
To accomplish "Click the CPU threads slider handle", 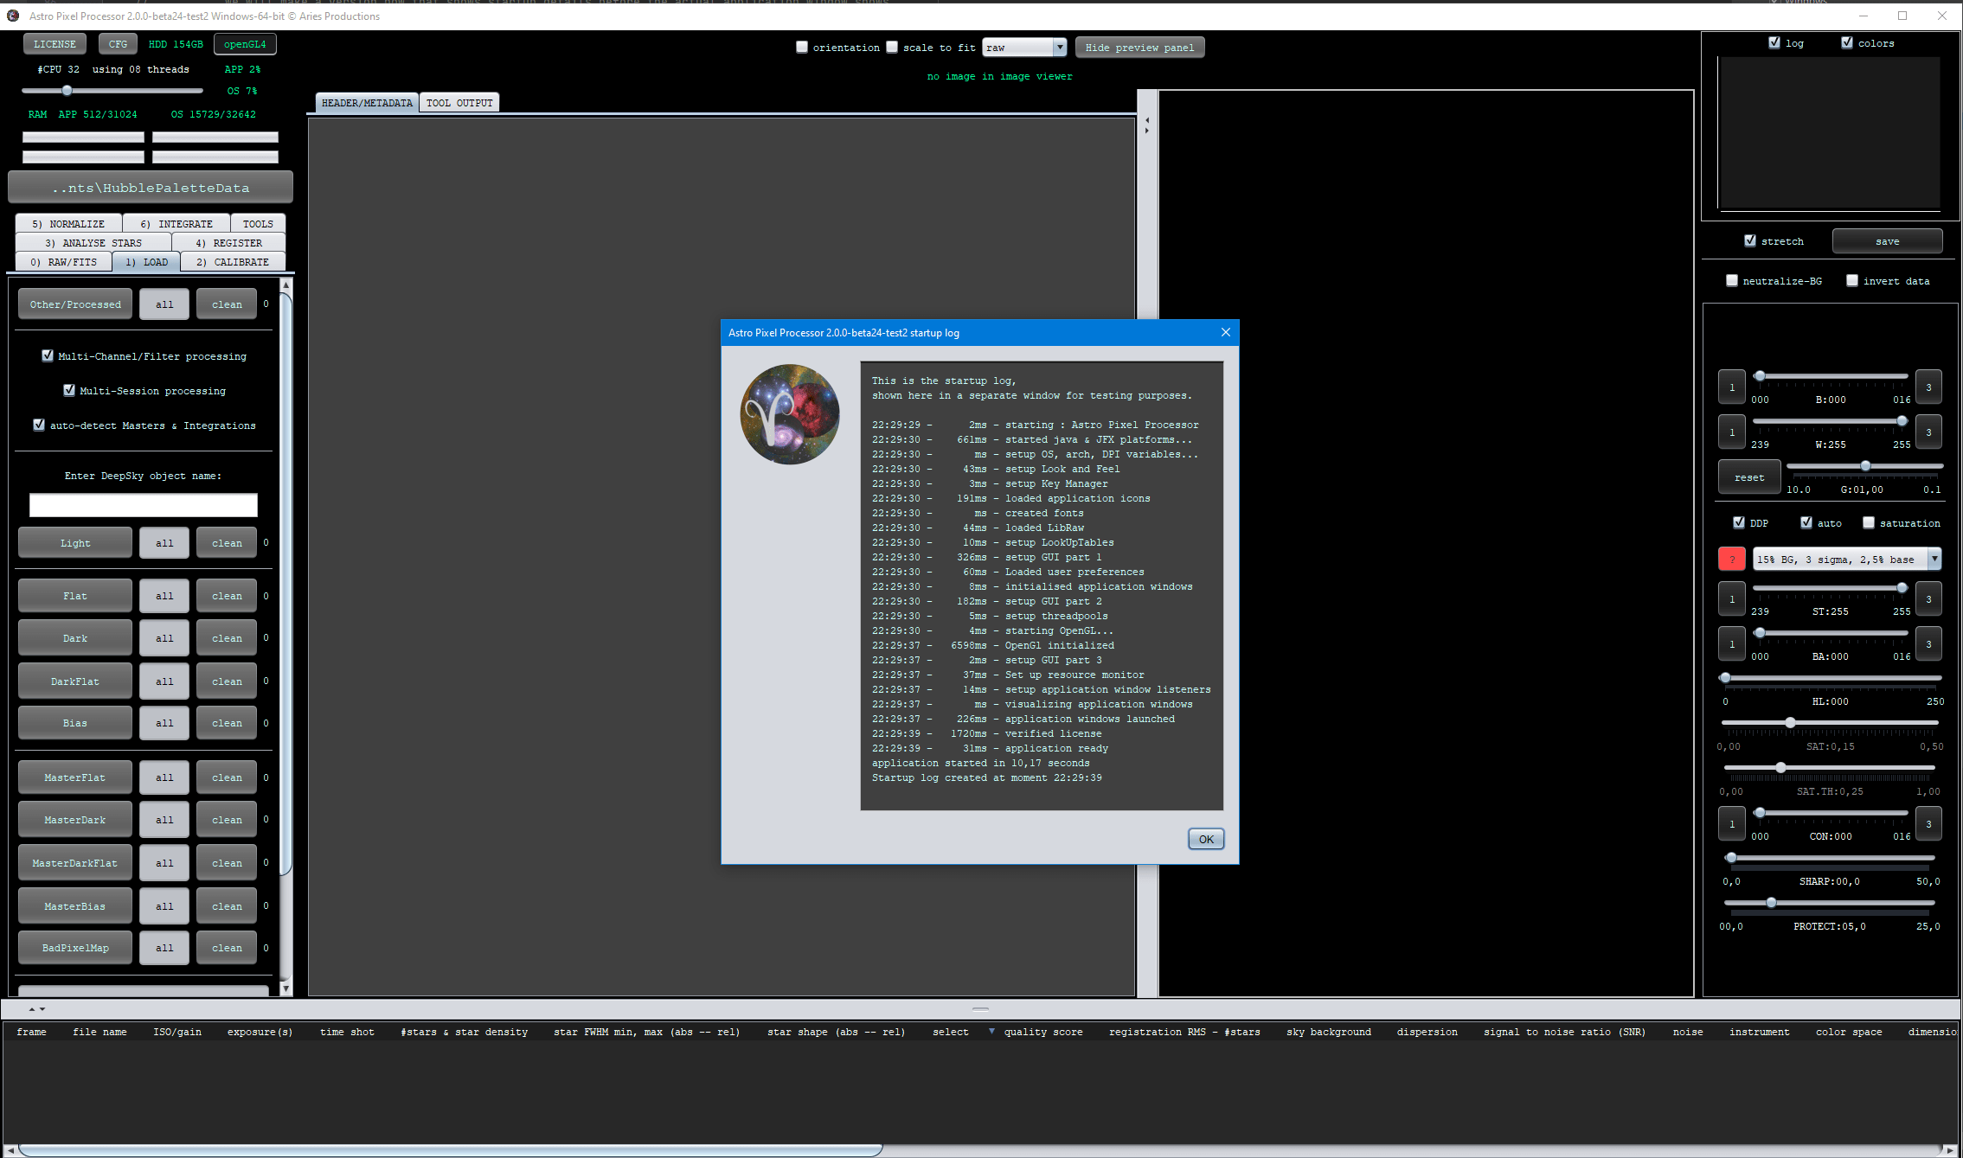I will coord(67,90).
